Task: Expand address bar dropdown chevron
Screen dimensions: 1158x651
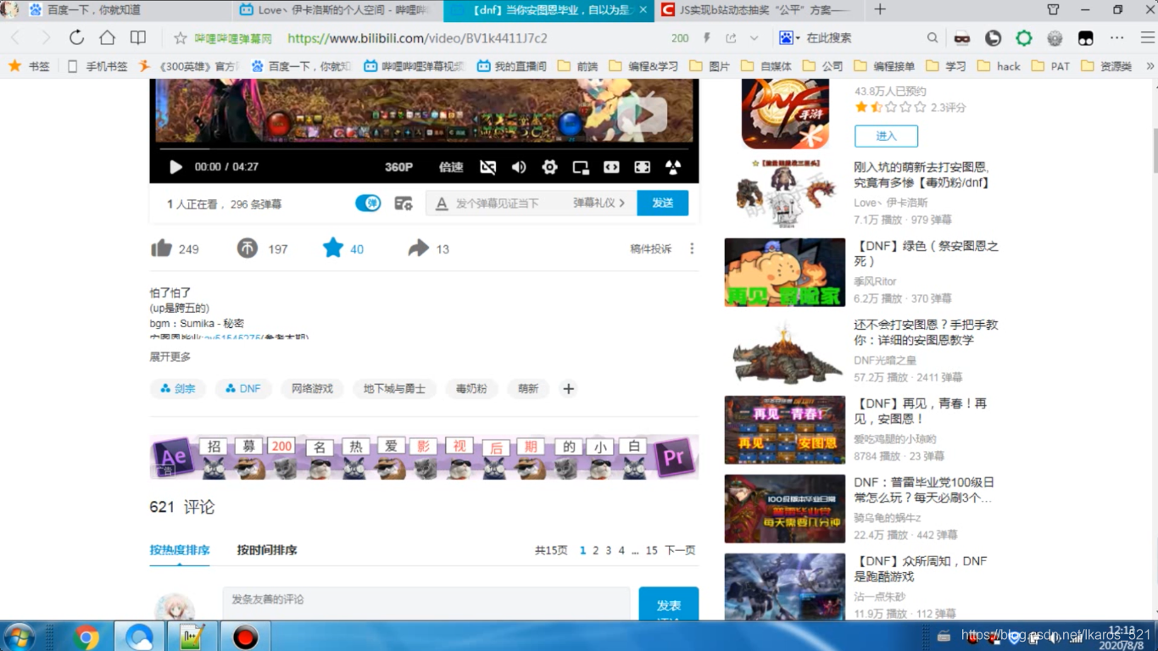Action: 754,38
